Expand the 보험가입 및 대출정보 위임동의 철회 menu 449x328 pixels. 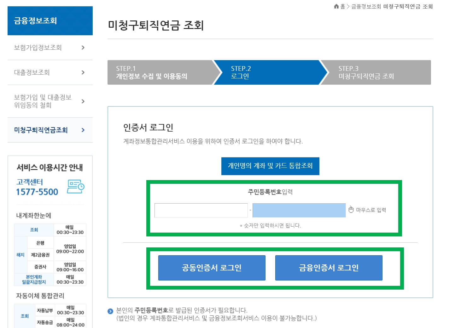coord(83,101)
